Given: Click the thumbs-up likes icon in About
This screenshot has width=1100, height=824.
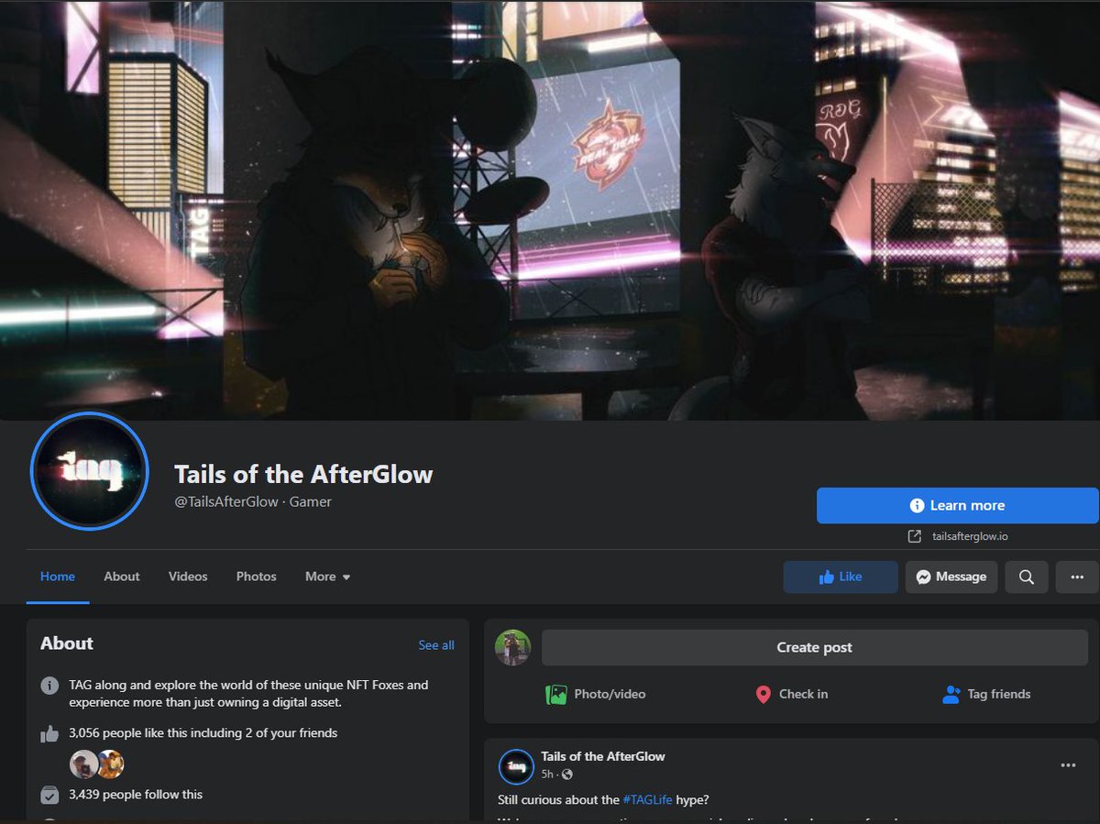Looking at the screenshot, I should pyautogui.click(x=49, y=733).
